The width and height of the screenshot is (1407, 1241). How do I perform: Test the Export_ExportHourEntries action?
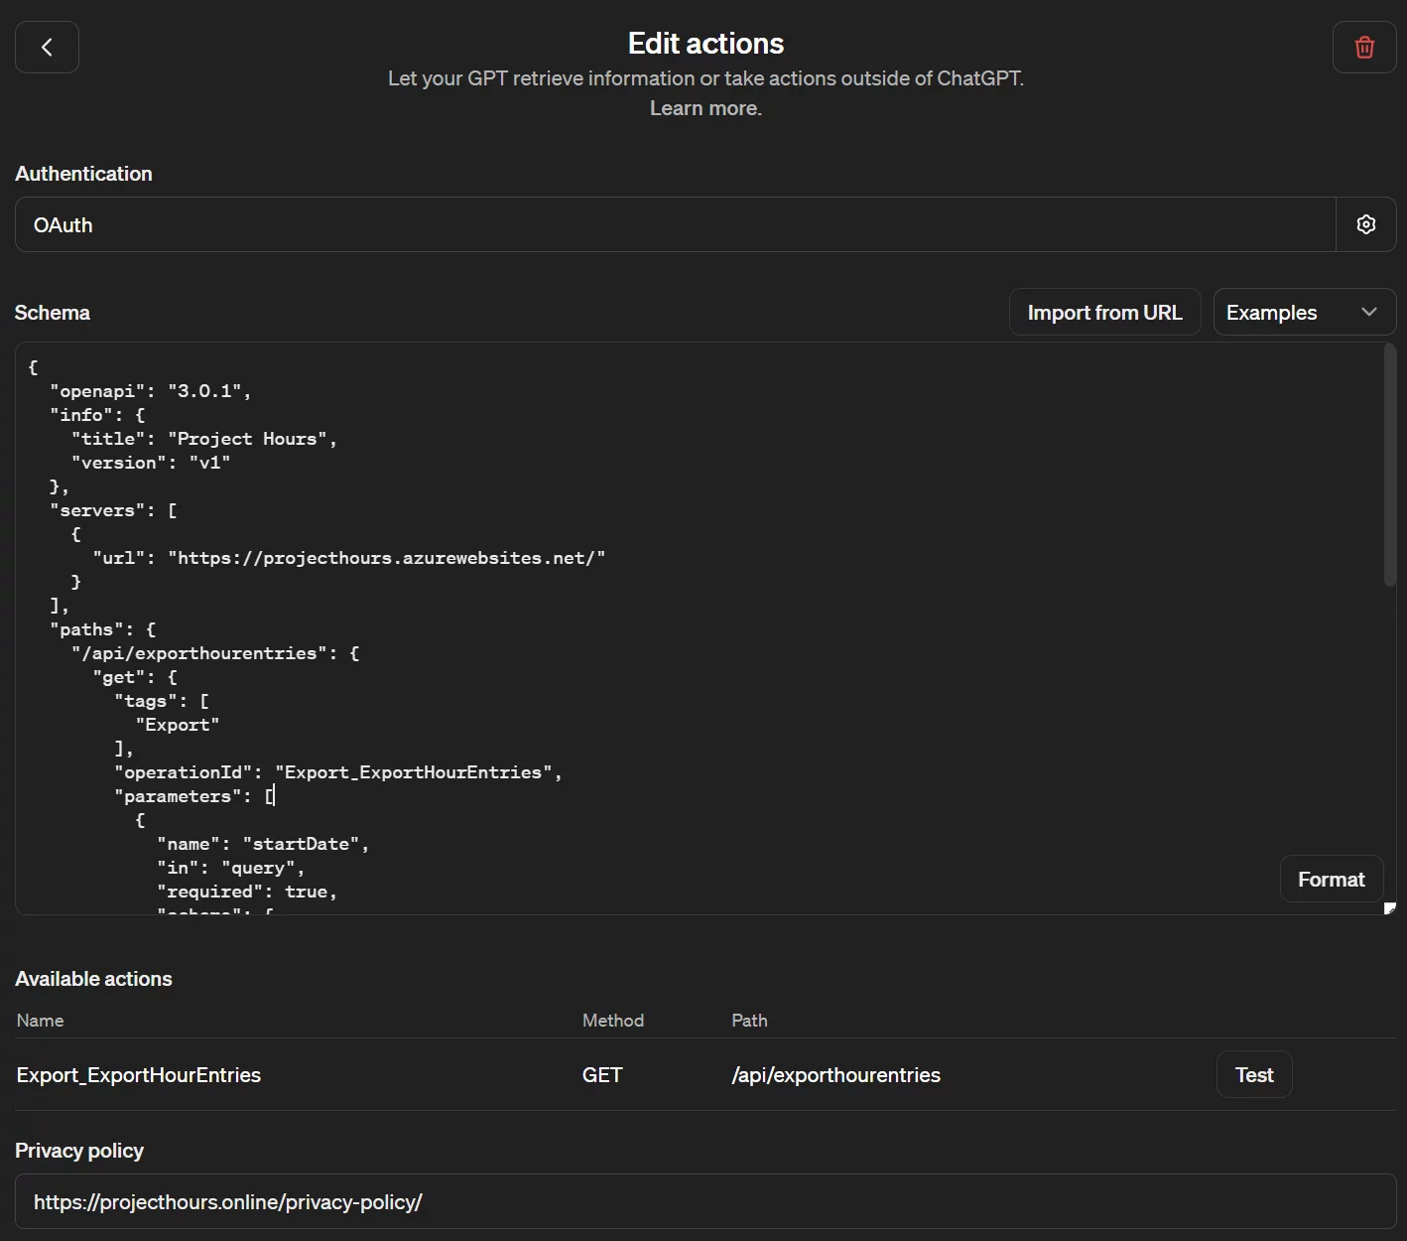[x=1253, y=1074]
